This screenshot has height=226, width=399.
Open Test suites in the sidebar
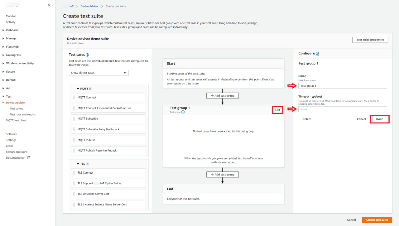16,108
